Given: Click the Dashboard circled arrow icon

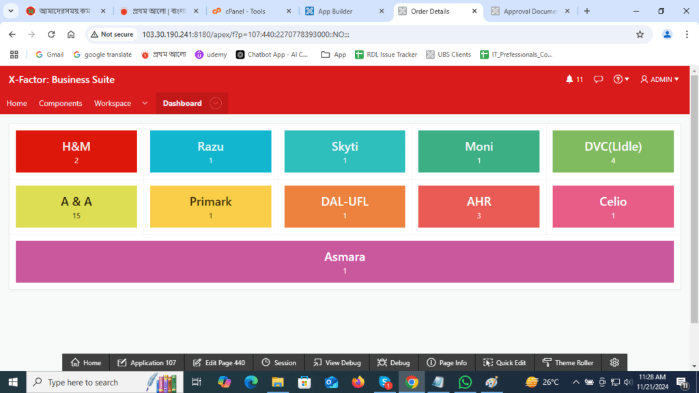Looking at the screenshot, I should pos(216,103).
